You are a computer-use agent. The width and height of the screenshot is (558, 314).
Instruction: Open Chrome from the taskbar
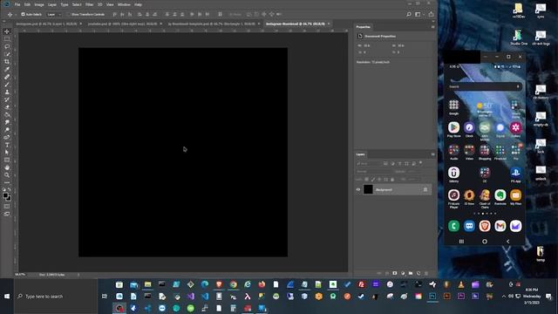tap(233, 284)
